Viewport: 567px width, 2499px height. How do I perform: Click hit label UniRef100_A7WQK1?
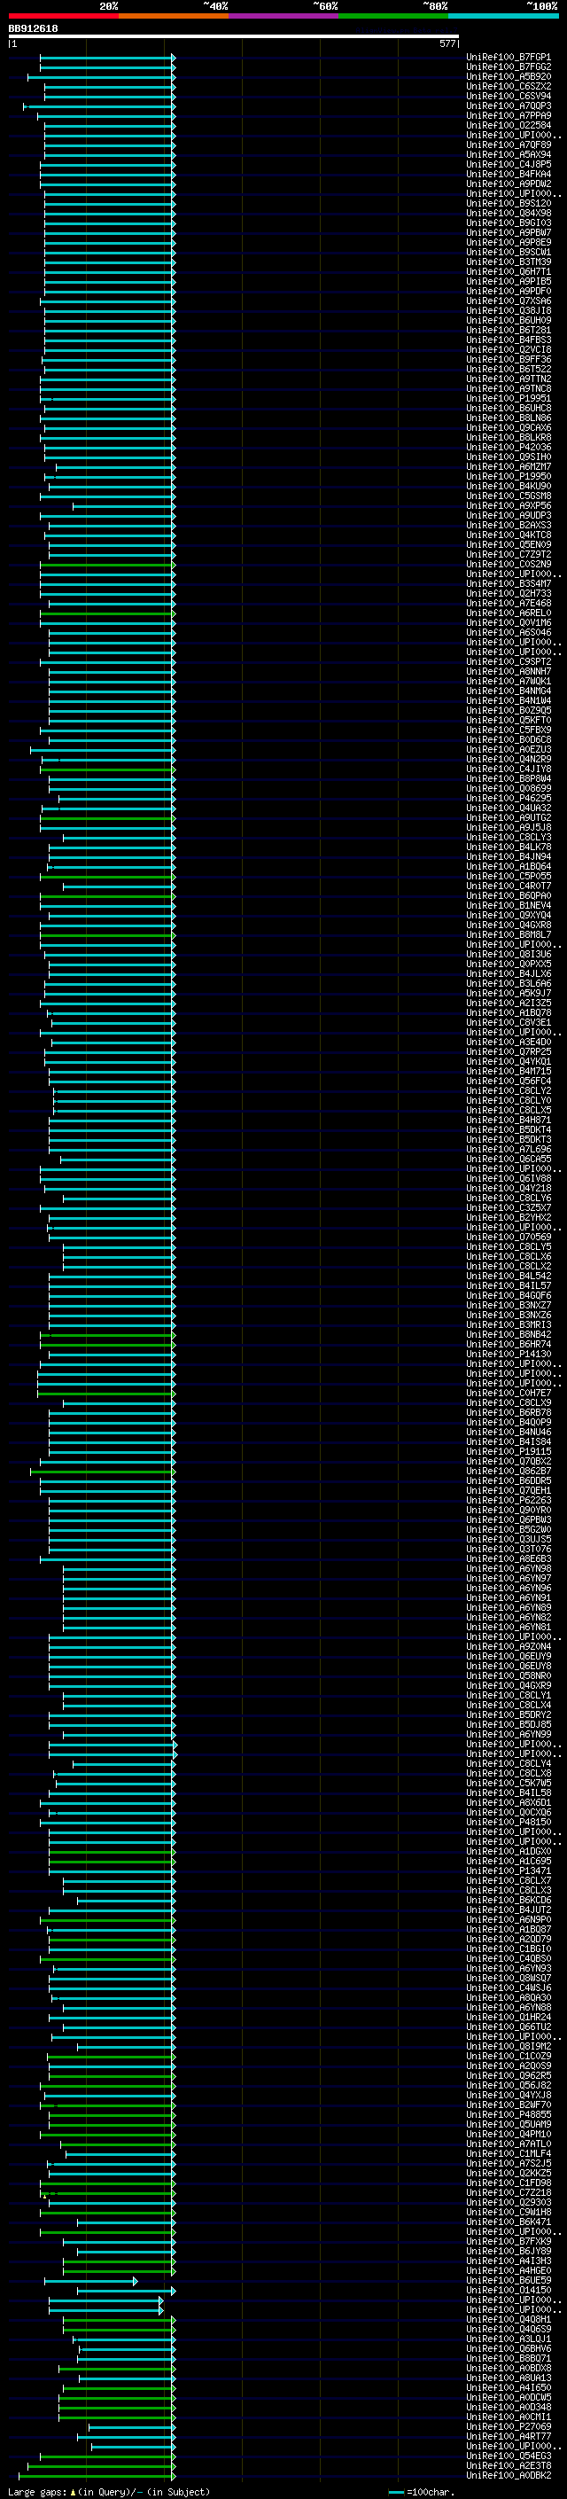click(x=508, y=681)
